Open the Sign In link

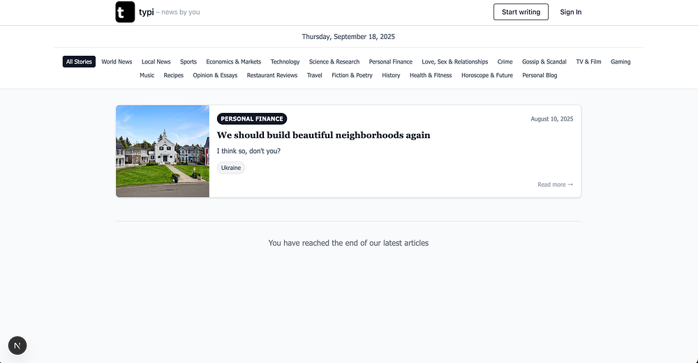(571, 12)
